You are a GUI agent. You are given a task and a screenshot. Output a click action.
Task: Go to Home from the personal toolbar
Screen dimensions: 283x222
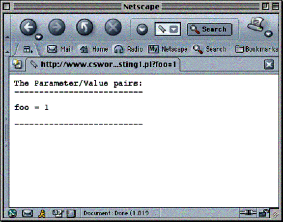click(x=94, y=49)
